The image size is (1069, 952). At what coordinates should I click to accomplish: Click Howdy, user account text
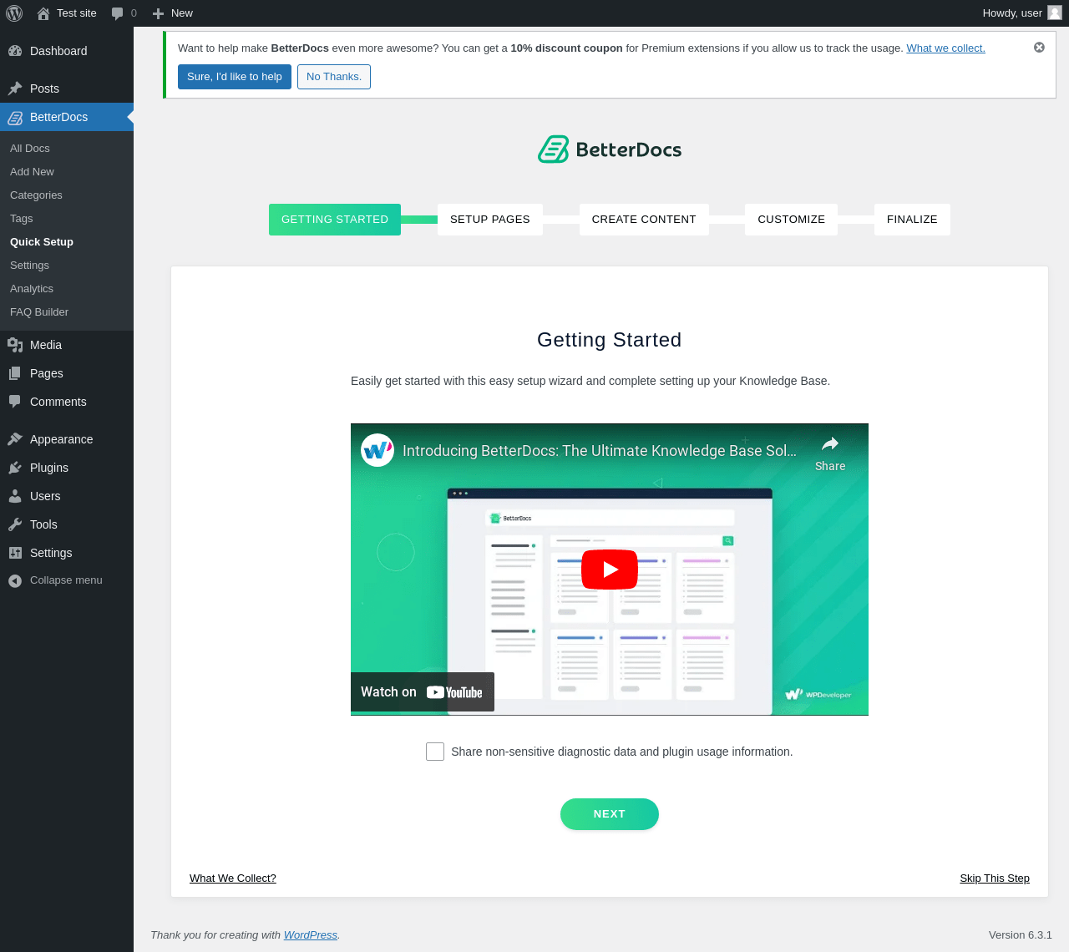tap(1012, 13)
